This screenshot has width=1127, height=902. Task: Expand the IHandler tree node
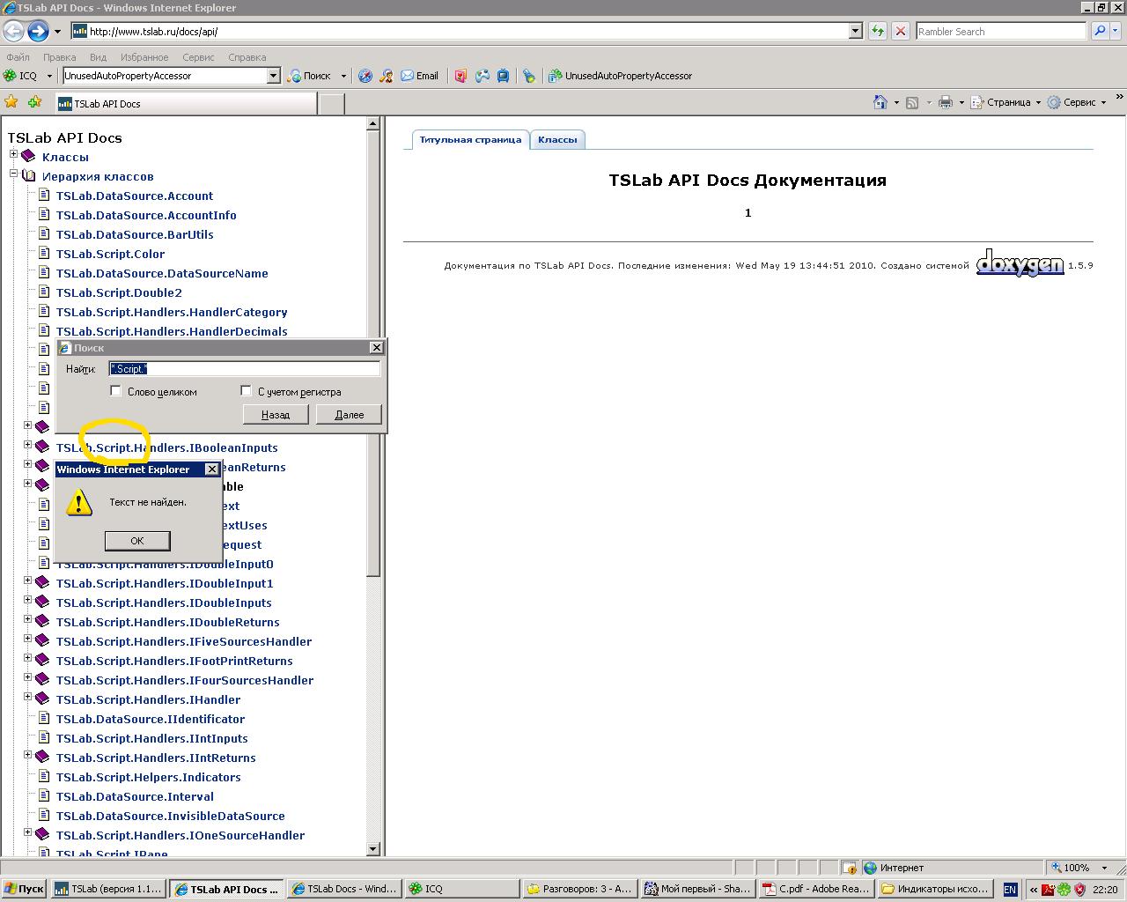[x=27, y=697]
